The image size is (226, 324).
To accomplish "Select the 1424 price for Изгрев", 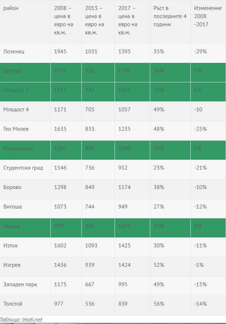I will [x=124, y=265].
